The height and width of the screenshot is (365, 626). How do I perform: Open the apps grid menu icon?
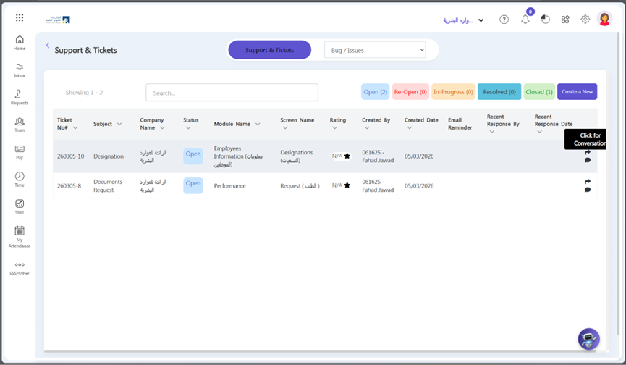[x=20, y=18]
